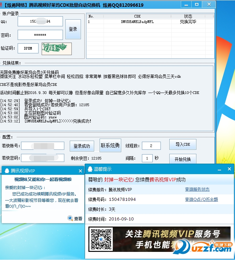
Task: Click the 登录成功 button in 配置 section
Action: pyautogui.click(x=82, y=146)
